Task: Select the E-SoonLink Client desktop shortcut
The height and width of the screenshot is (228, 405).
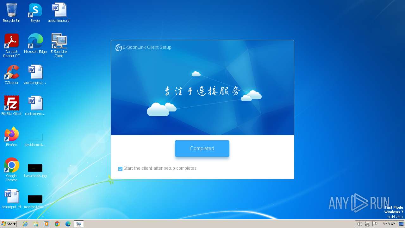Action: [59, 45]
